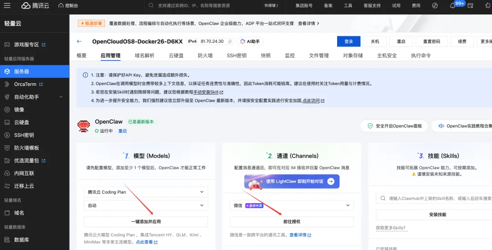Viewport: 492px width, 250px height.
Task: Open the 微信 channel dropdown
Action: click(x=292, y=205)
